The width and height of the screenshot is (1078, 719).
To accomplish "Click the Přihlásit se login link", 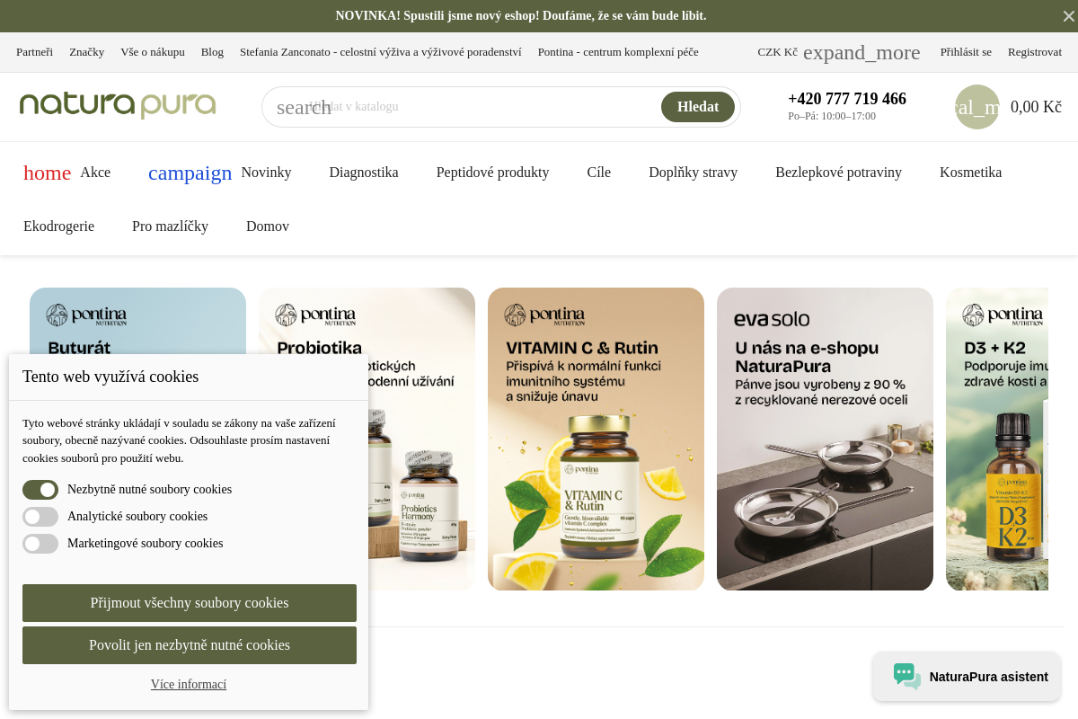I will (x=966, y=52).
